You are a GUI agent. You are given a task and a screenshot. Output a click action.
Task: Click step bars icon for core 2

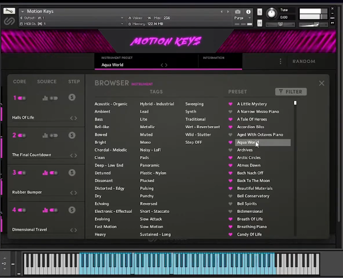coord(45,136)
